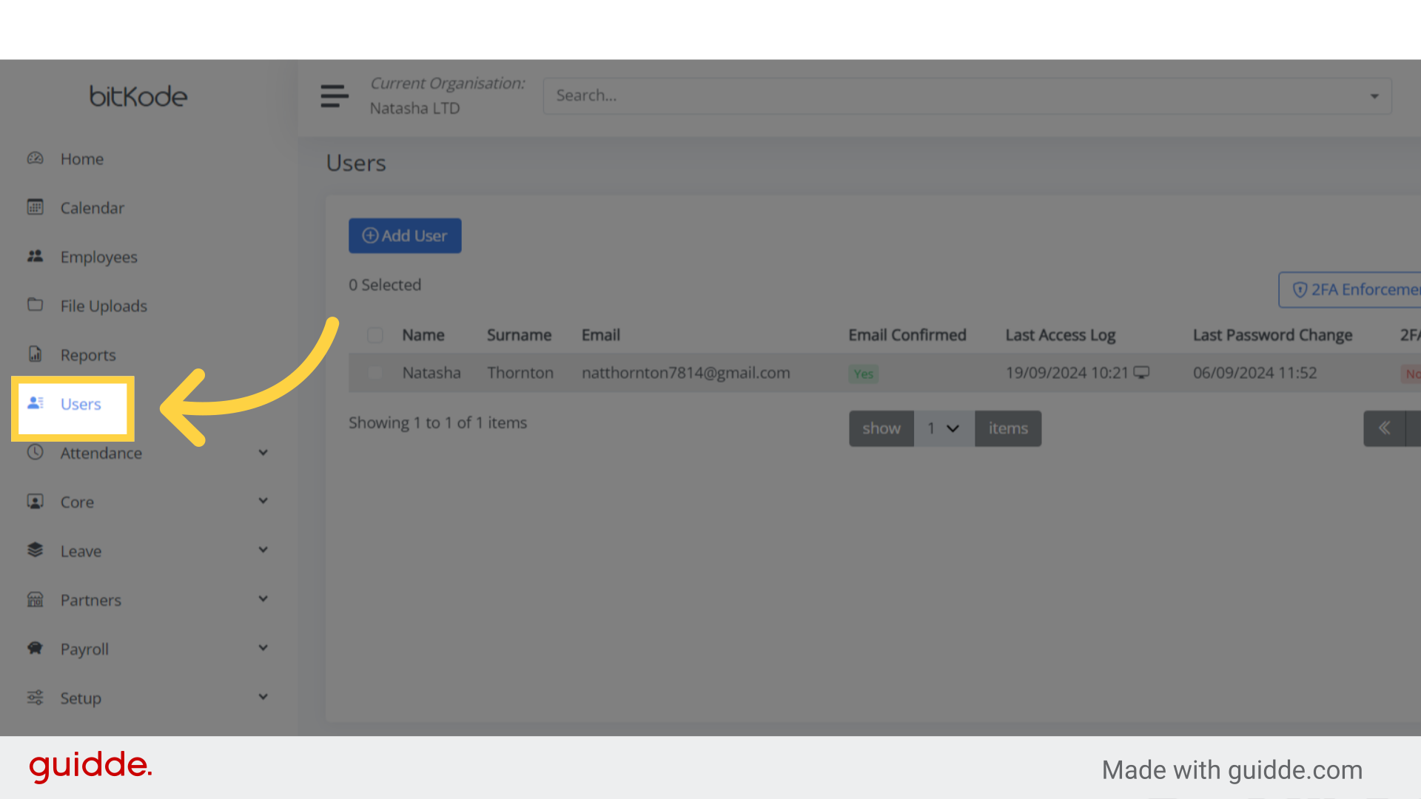The height and width of the screenshot is (799, 1421).
Task: Expand the Attendance submenu chevron
Action: tap(263, 453)
